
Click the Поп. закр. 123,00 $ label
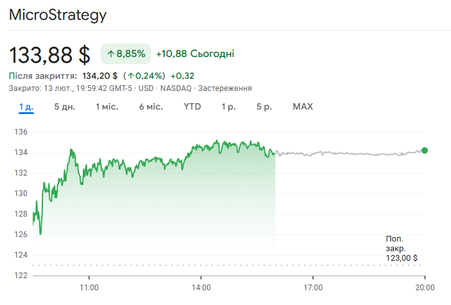(402, 248)
